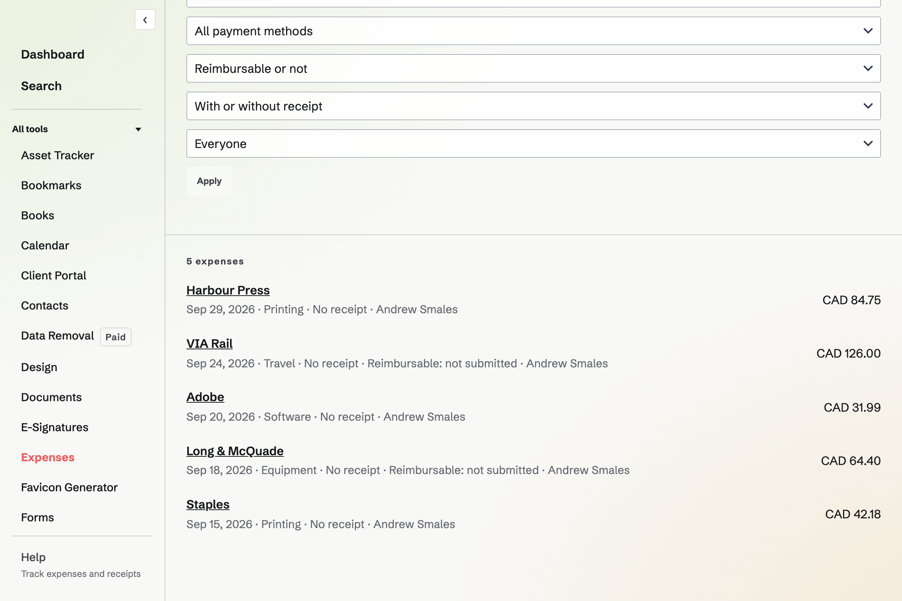Click the CAD 31.99 amount

[x=852, y=407]
